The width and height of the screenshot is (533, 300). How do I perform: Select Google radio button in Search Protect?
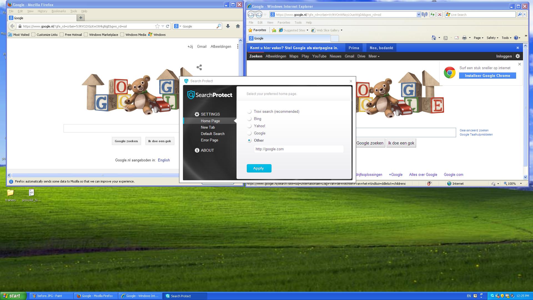click(249, 133)
